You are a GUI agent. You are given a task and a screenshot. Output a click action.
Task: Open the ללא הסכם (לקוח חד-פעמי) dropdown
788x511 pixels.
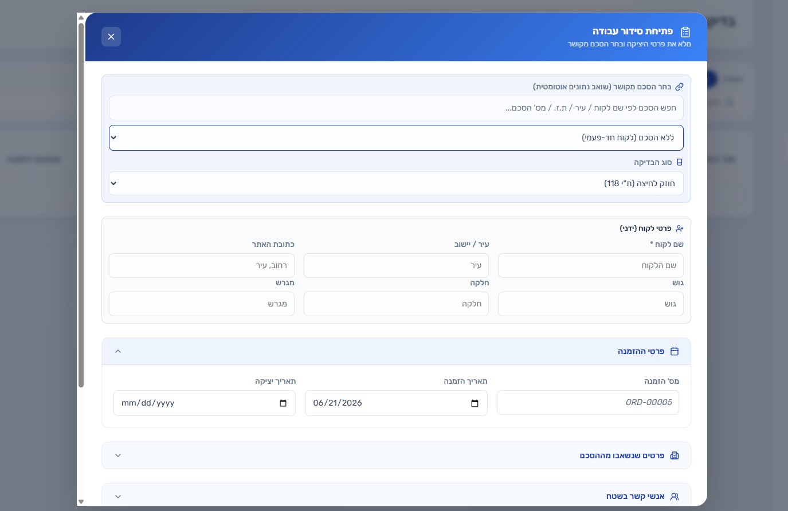tap(396, 137)
